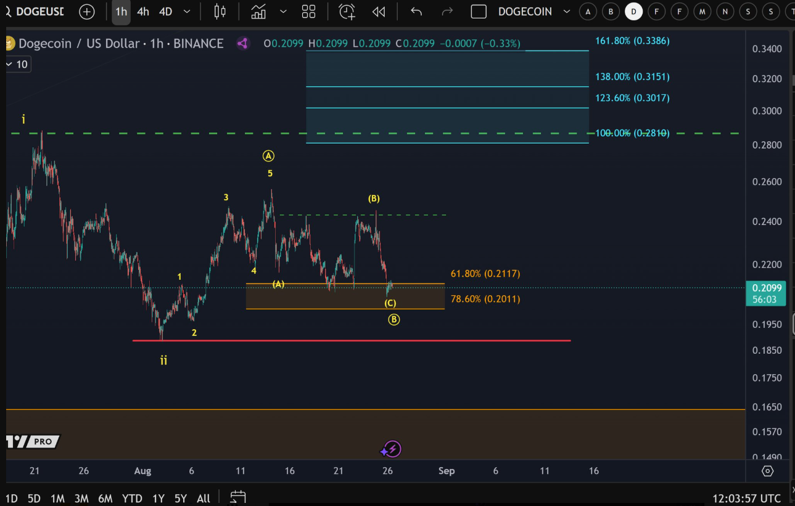
Task: Click the add symbol plus icon
Action: 87,12
